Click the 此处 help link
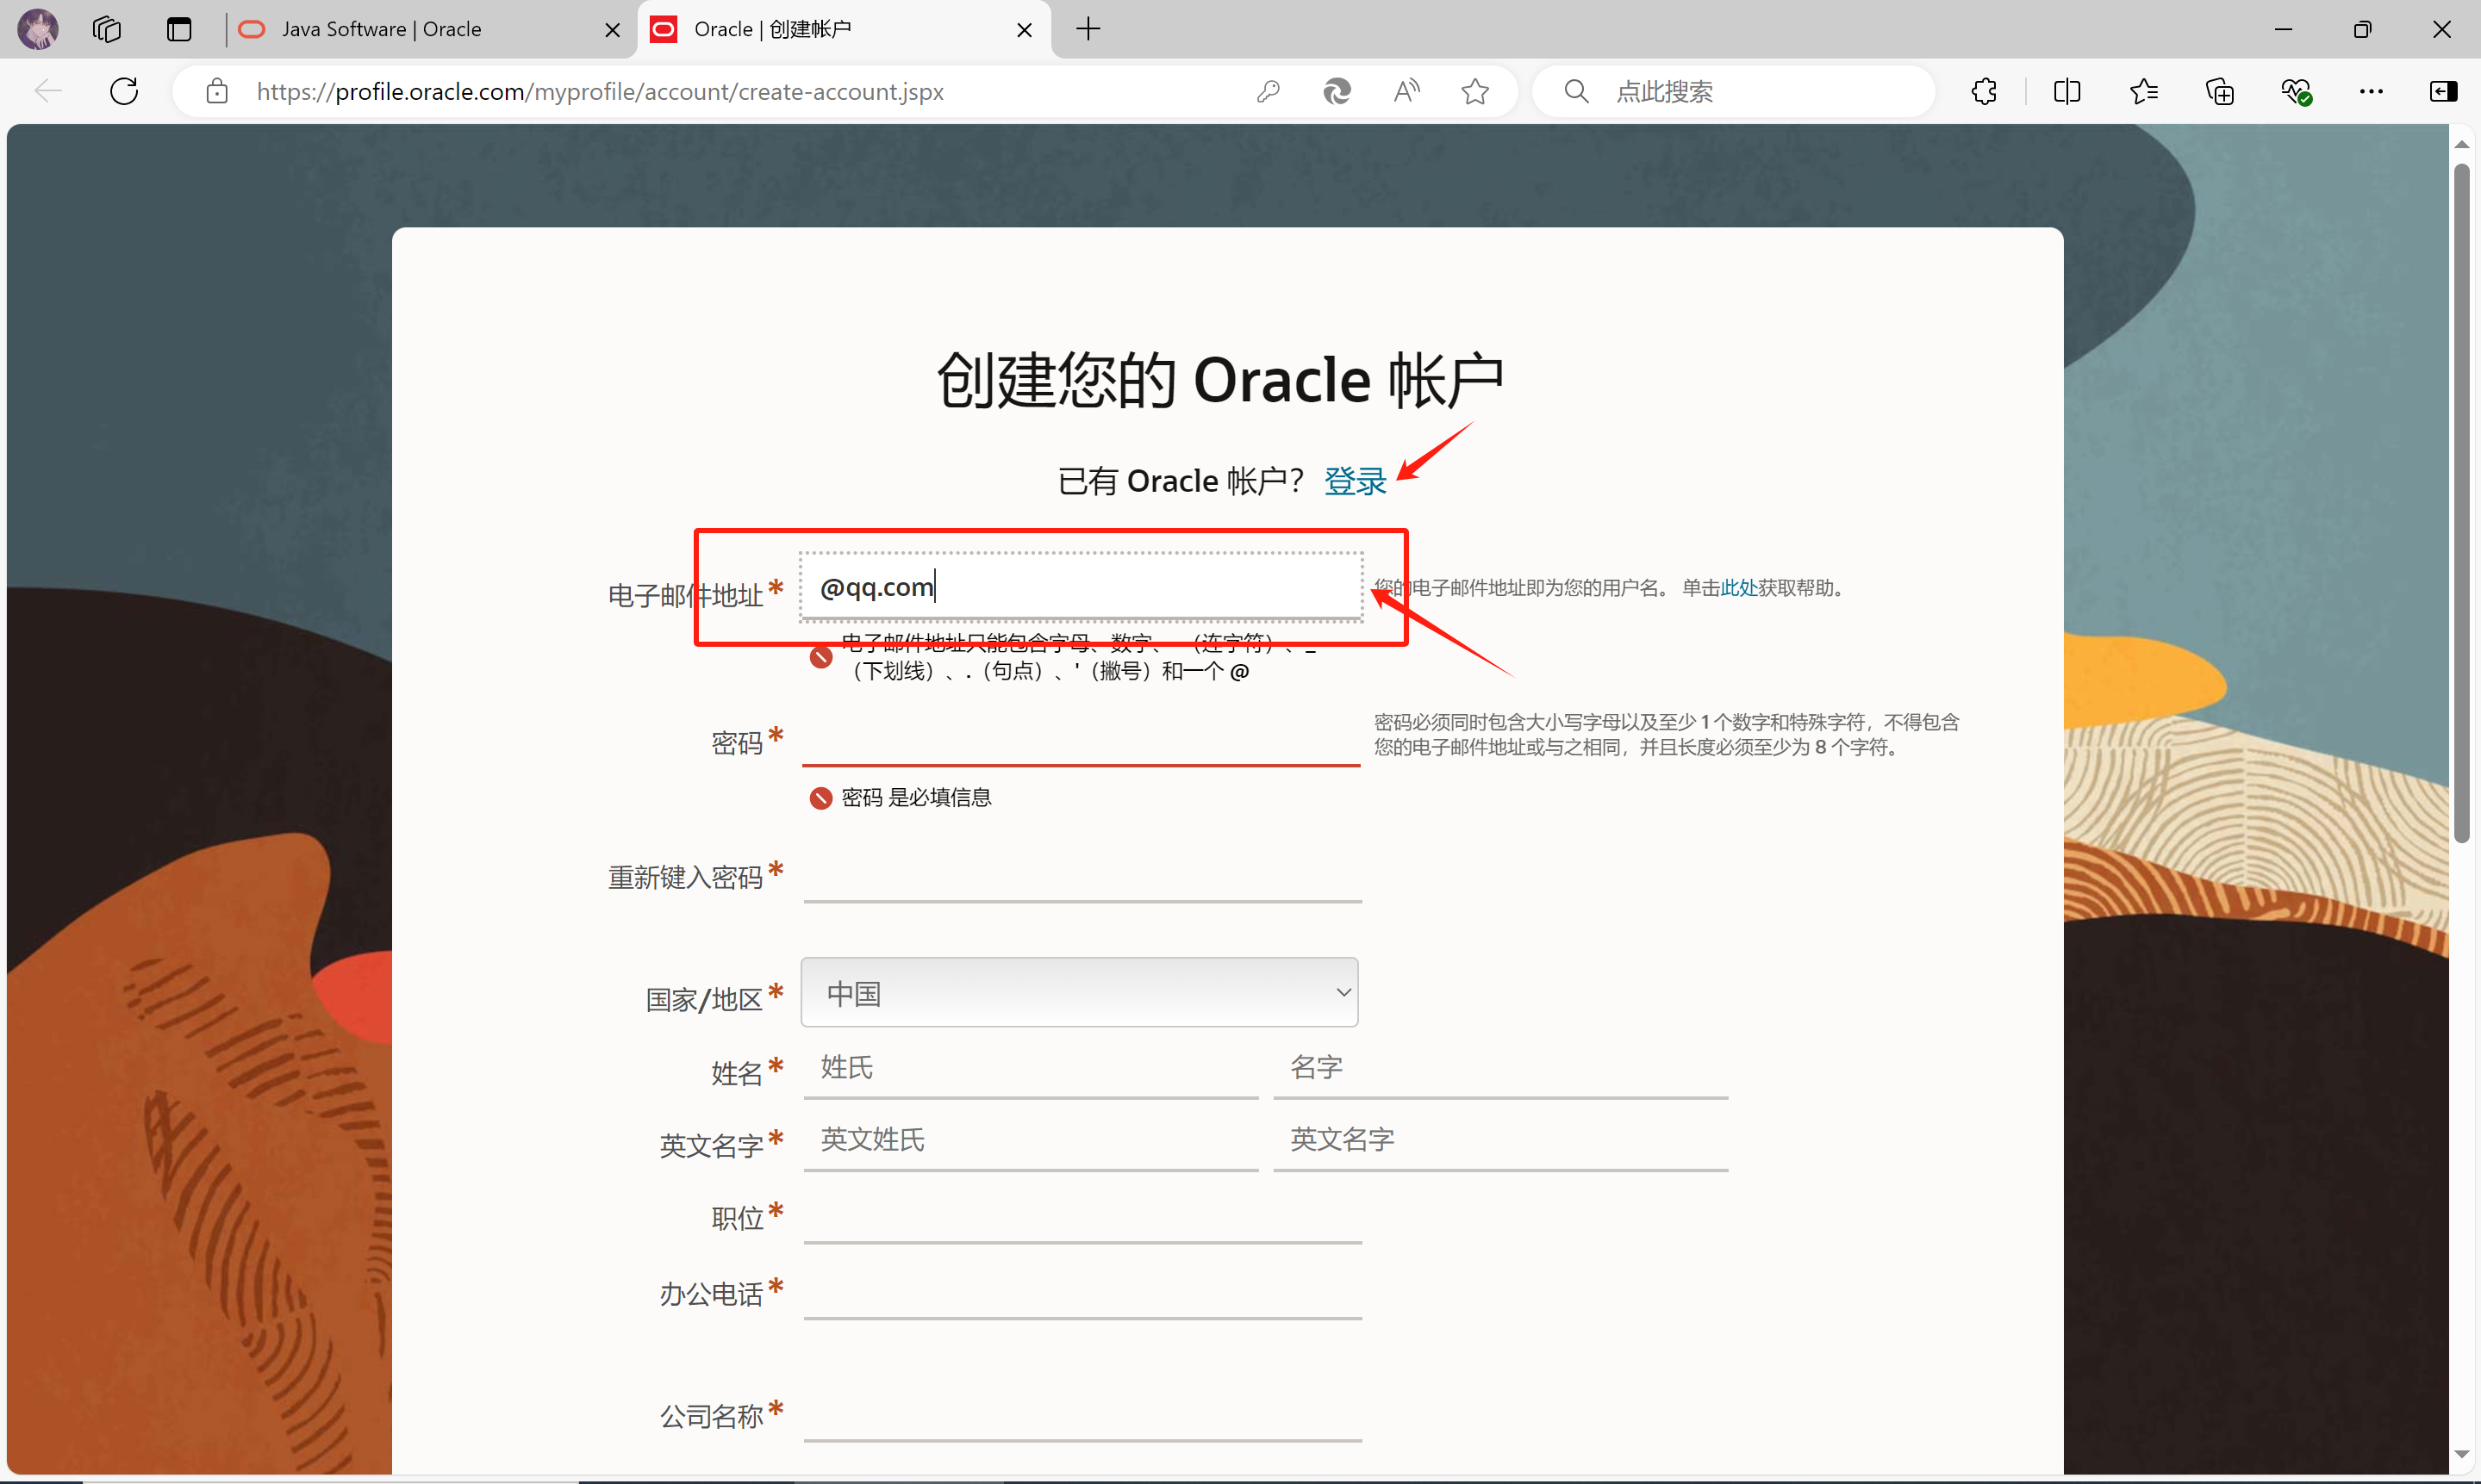This screenshot has height=1484, width=2481. (x=1739, y=588)
